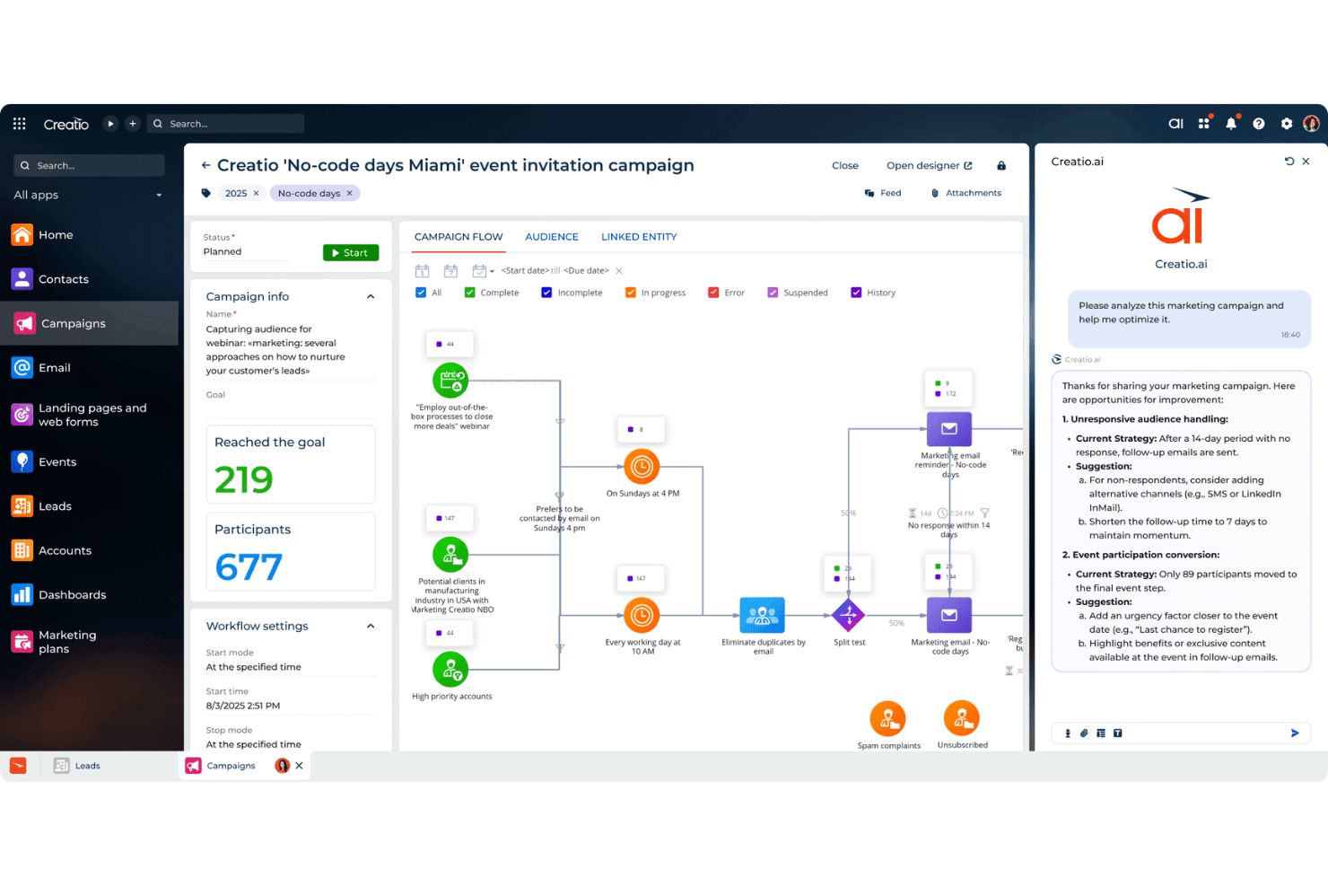Go back using the arrow beside campaign title
This screenshot has width=1328, height=886.
tap(205, 165)
